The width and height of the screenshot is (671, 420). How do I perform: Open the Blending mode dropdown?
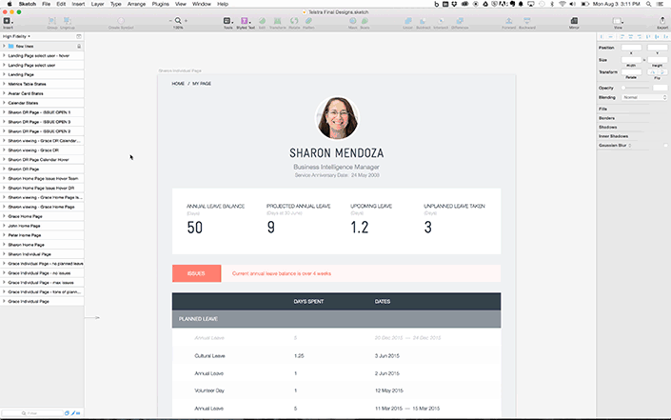(x=644, y=97)
